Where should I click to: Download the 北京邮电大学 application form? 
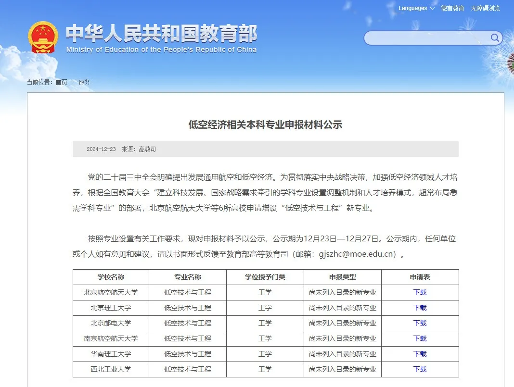click(420, 323)
